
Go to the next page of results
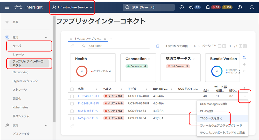tap(241, 46)
